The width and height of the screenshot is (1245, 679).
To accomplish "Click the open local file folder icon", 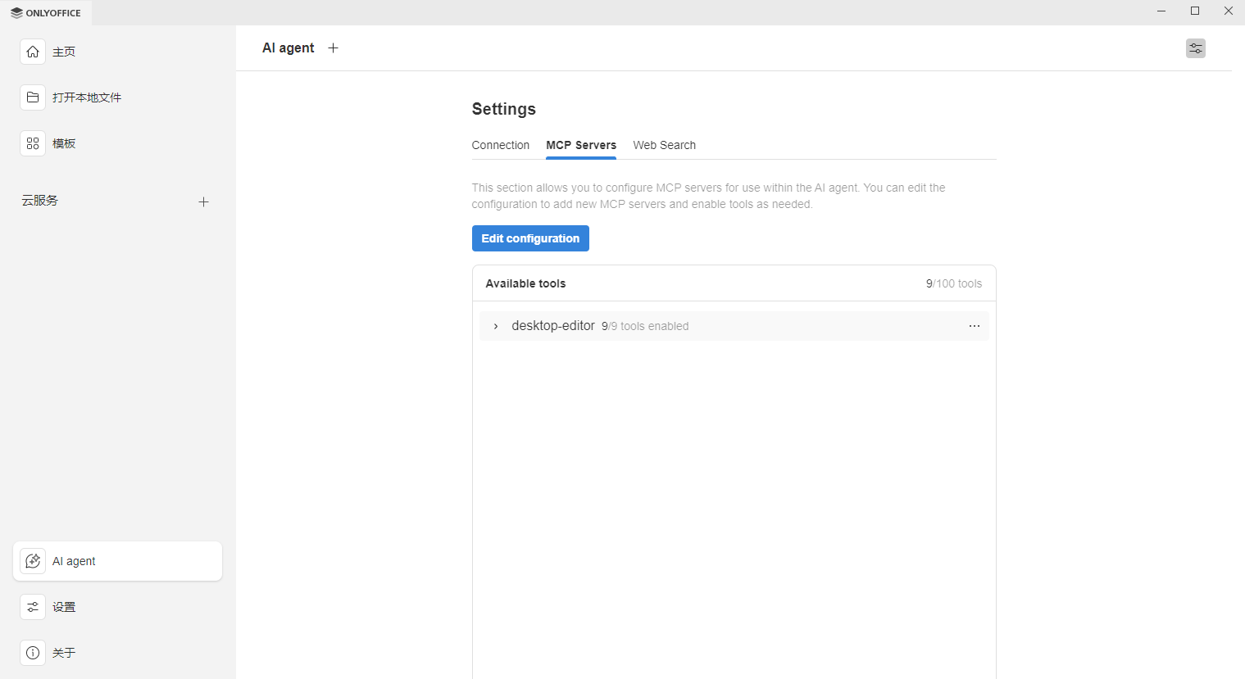I will (x=33, y=97).
